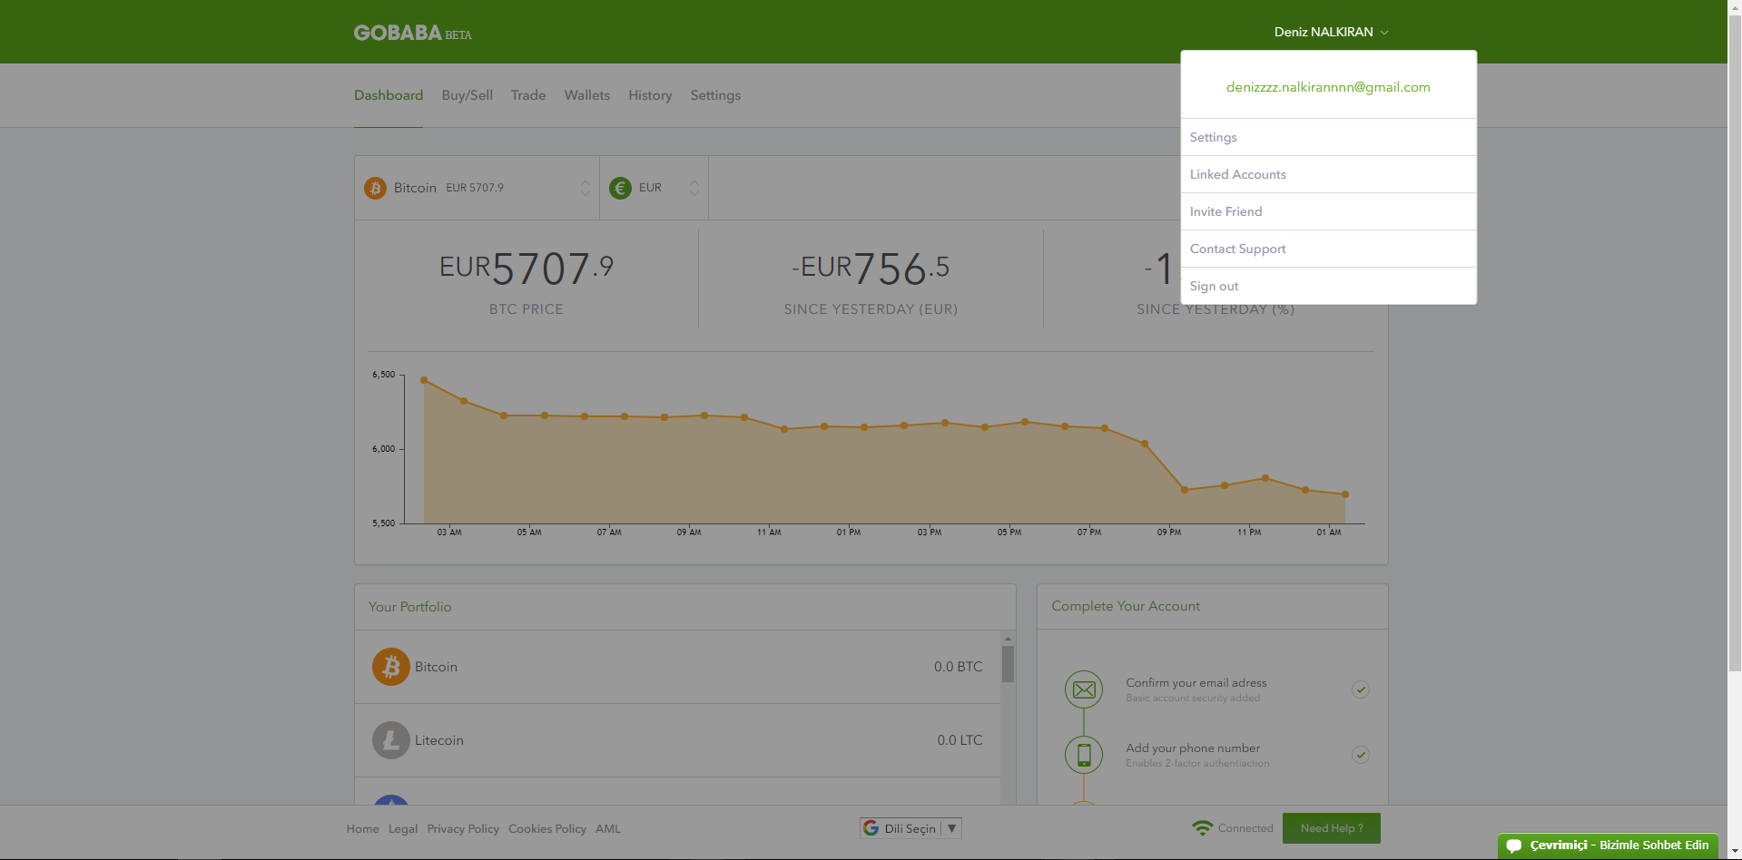Click the -EUR756.5 since yesterday figure
This screenshot has height=860, width=1742.
[x=871, y=269]
